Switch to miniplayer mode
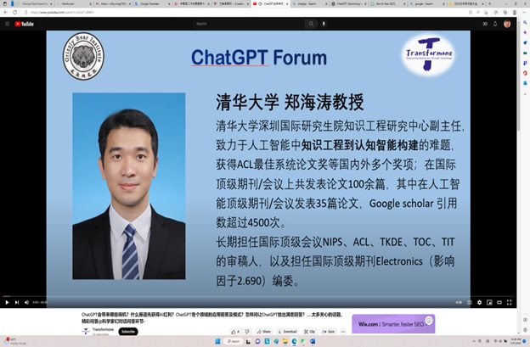Viewport: 530px width, 347px height. [x=489, y=302]
